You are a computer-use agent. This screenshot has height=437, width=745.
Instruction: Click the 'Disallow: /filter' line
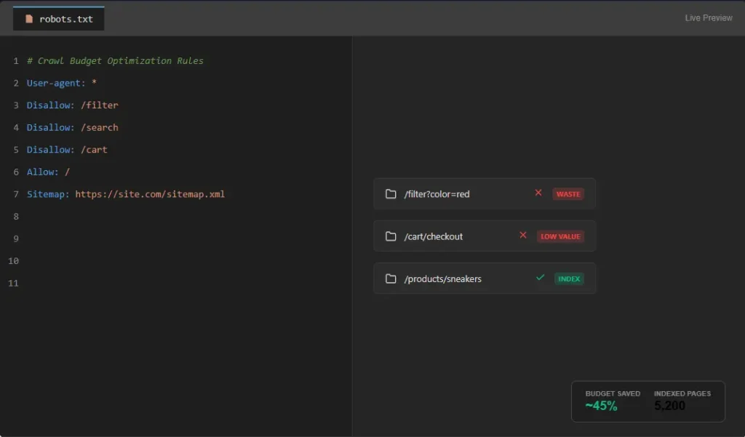pos(72,105)
